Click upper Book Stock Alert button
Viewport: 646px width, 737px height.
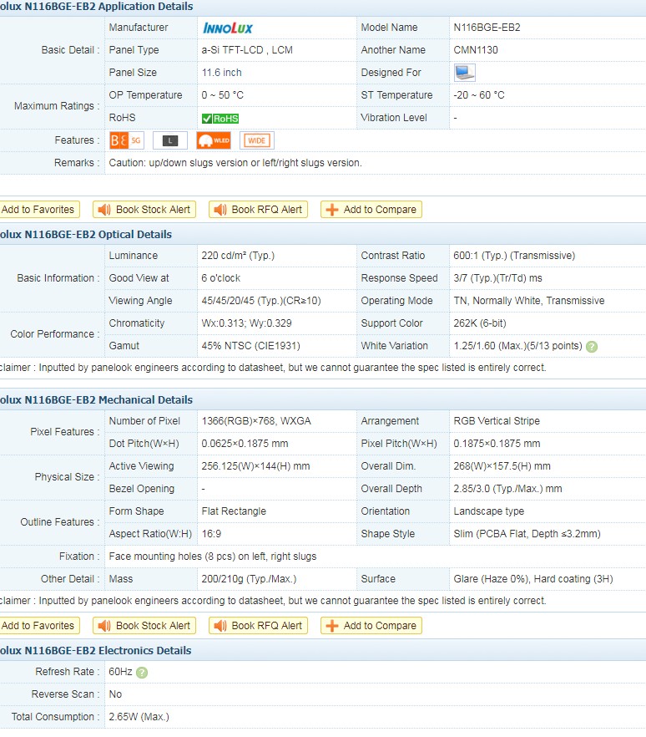[x=144, y=210]
